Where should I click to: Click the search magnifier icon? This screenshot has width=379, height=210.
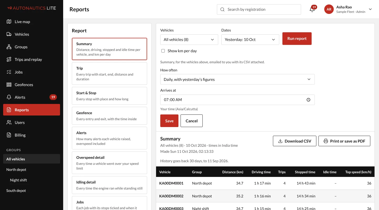point(222,9)
